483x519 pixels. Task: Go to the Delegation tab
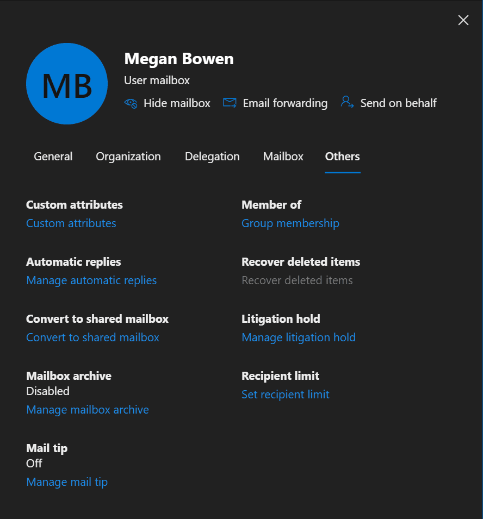pyautogui.click(x=212, y=157)
